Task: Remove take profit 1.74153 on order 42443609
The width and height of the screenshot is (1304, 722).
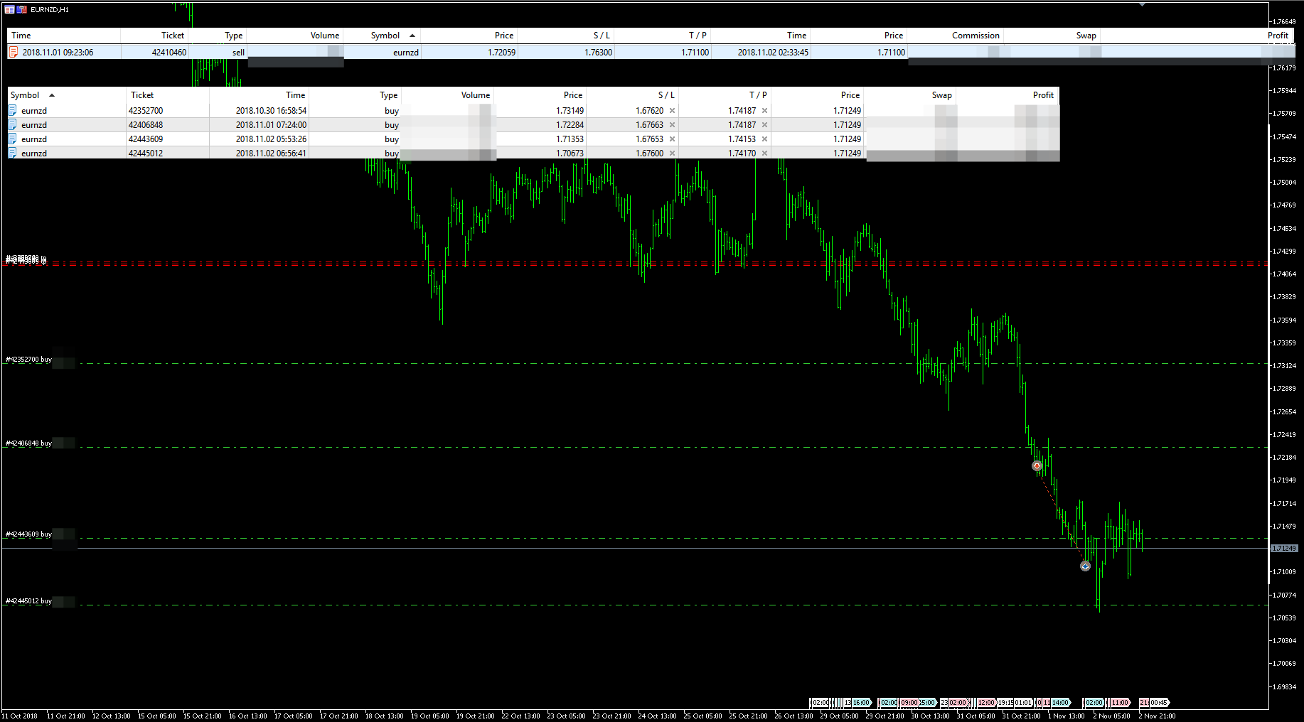Action: tap(764, 139)
